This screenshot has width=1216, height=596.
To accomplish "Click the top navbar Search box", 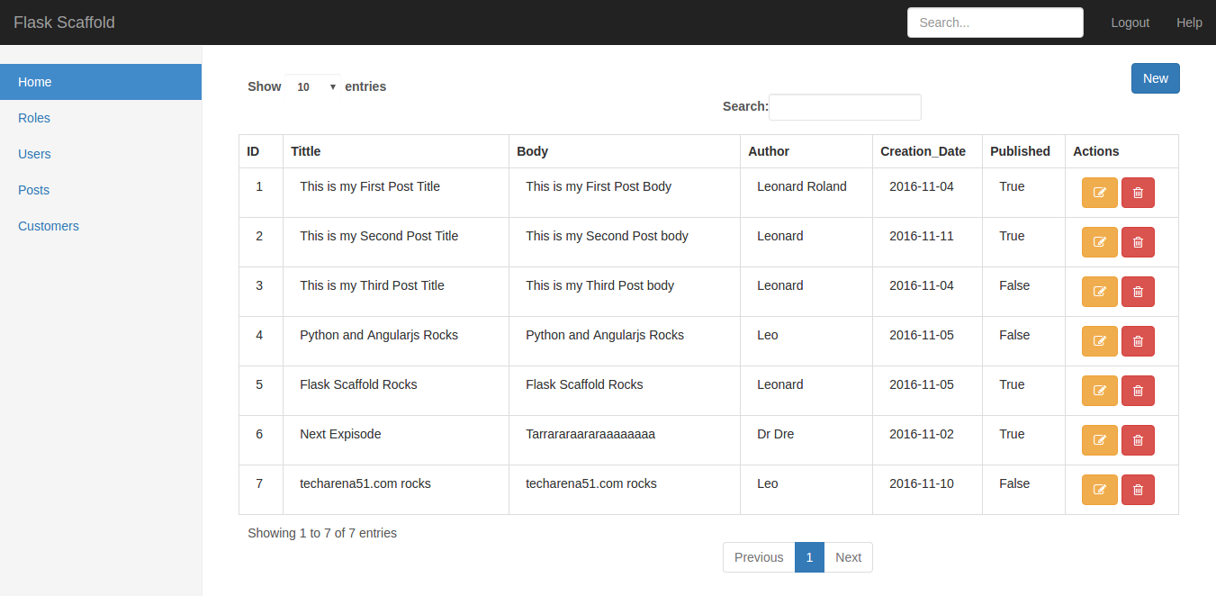I will coord(995,23).
